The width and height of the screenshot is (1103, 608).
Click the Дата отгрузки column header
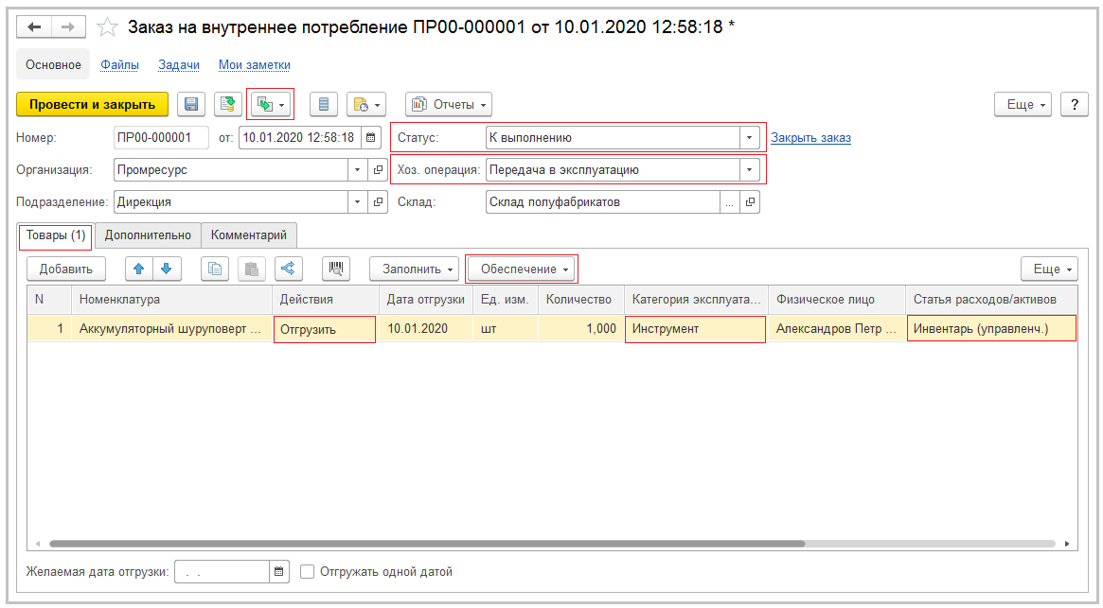[426, 300]
